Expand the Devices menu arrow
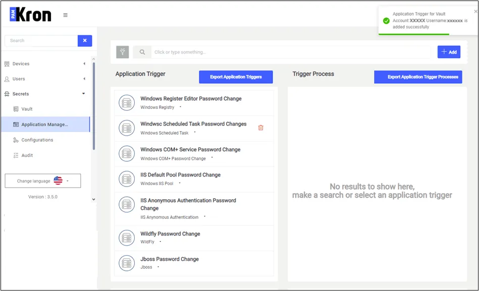The width and height of the screenshot is (479, 291). click(x=84, y=64)
